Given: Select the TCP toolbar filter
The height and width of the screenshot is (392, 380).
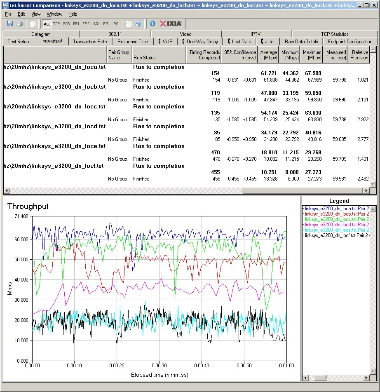Looking at the screenshot, I should (56, 24).
